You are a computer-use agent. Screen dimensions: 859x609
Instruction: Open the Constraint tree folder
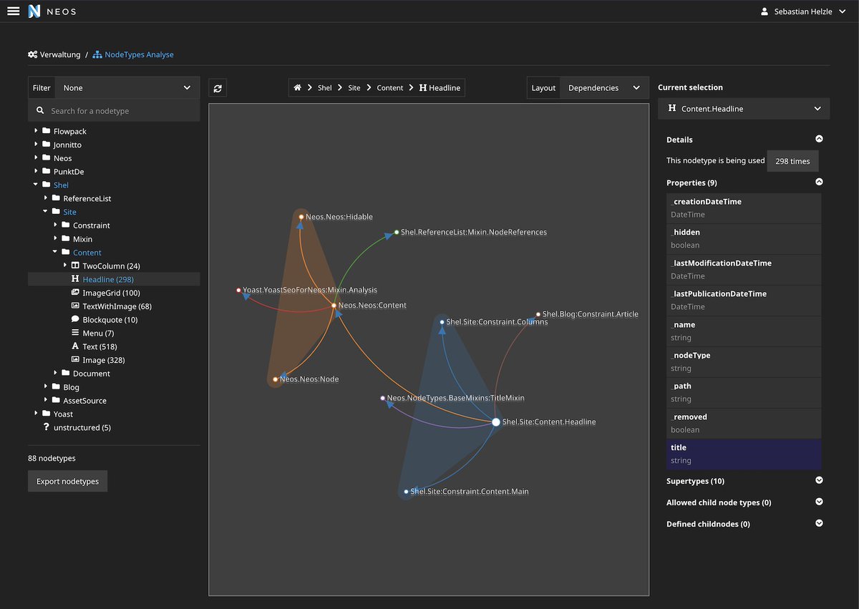coord(92,225)
